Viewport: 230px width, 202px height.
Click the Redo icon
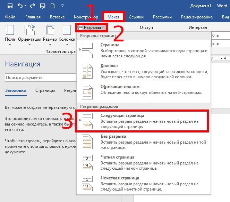click(x=33, y=6)
